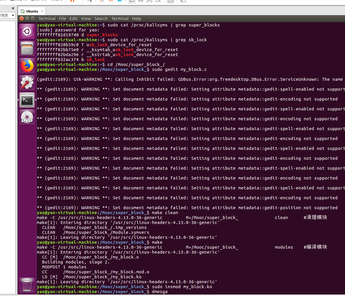Open Firefox from the Ubuntu dock

[x=27, y=65]
